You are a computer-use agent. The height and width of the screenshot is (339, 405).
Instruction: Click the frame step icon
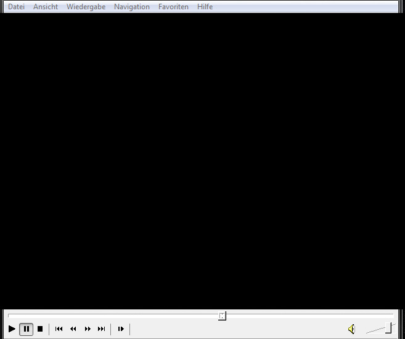coord(121,329)
